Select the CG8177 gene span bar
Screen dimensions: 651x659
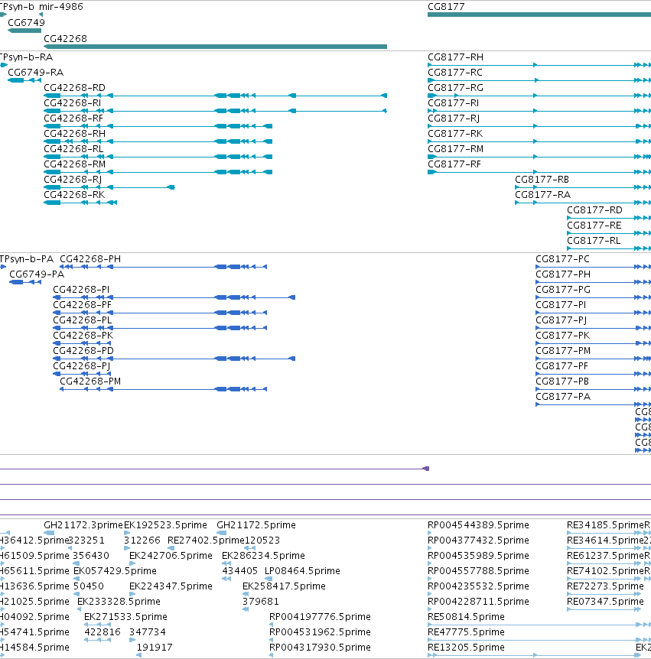coord(539,15)
